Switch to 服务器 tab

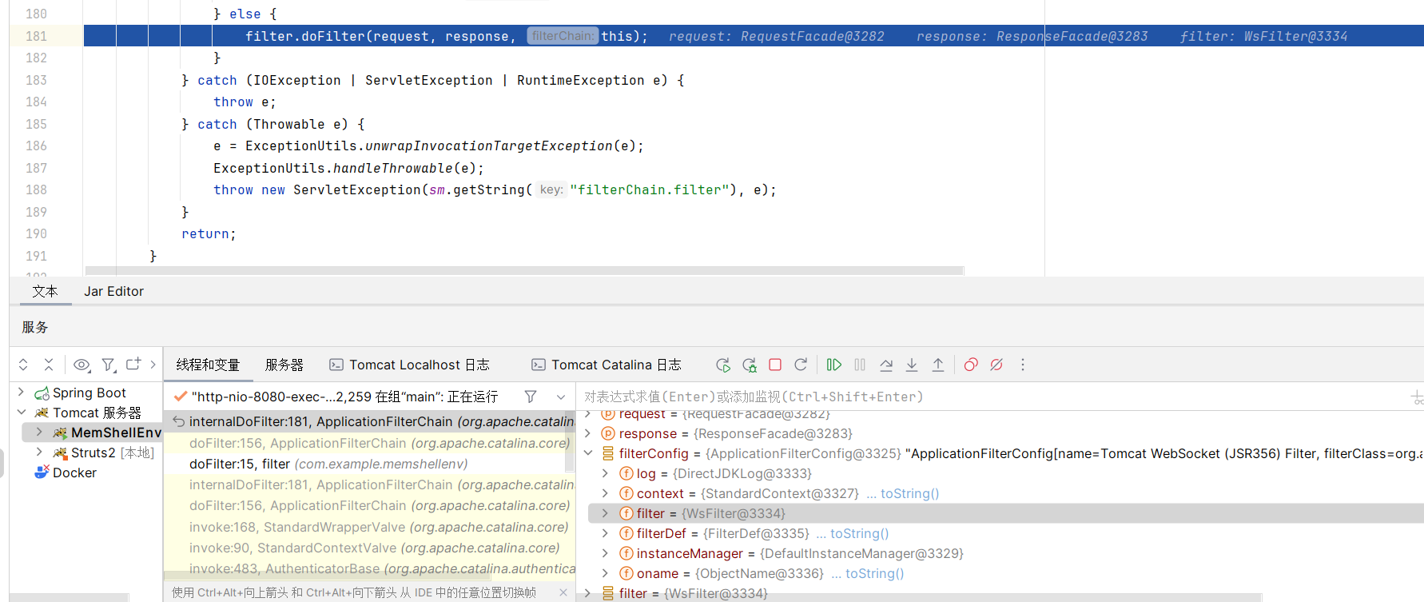(x=284, y=365)
